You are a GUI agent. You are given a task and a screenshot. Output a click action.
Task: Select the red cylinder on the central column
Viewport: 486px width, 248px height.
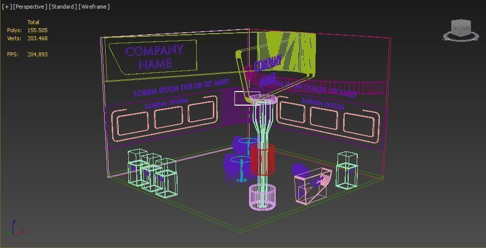(x=263, y=160)
